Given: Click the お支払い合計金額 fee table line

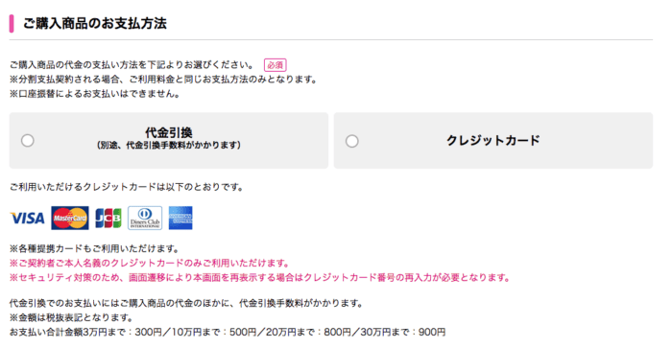Looking at the screenshot, I should tap(228, 332).
